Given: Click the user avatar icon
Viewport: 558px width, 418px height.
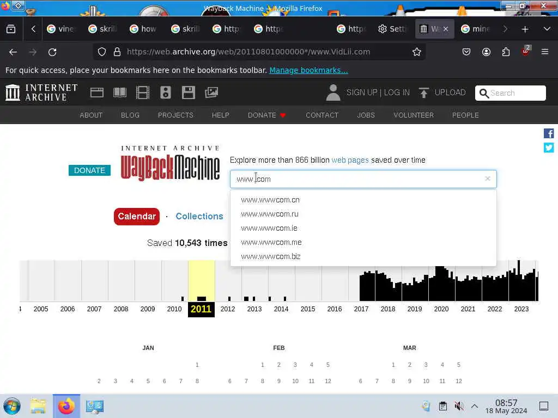Looking at the screenshot, I should coord(333,93).
